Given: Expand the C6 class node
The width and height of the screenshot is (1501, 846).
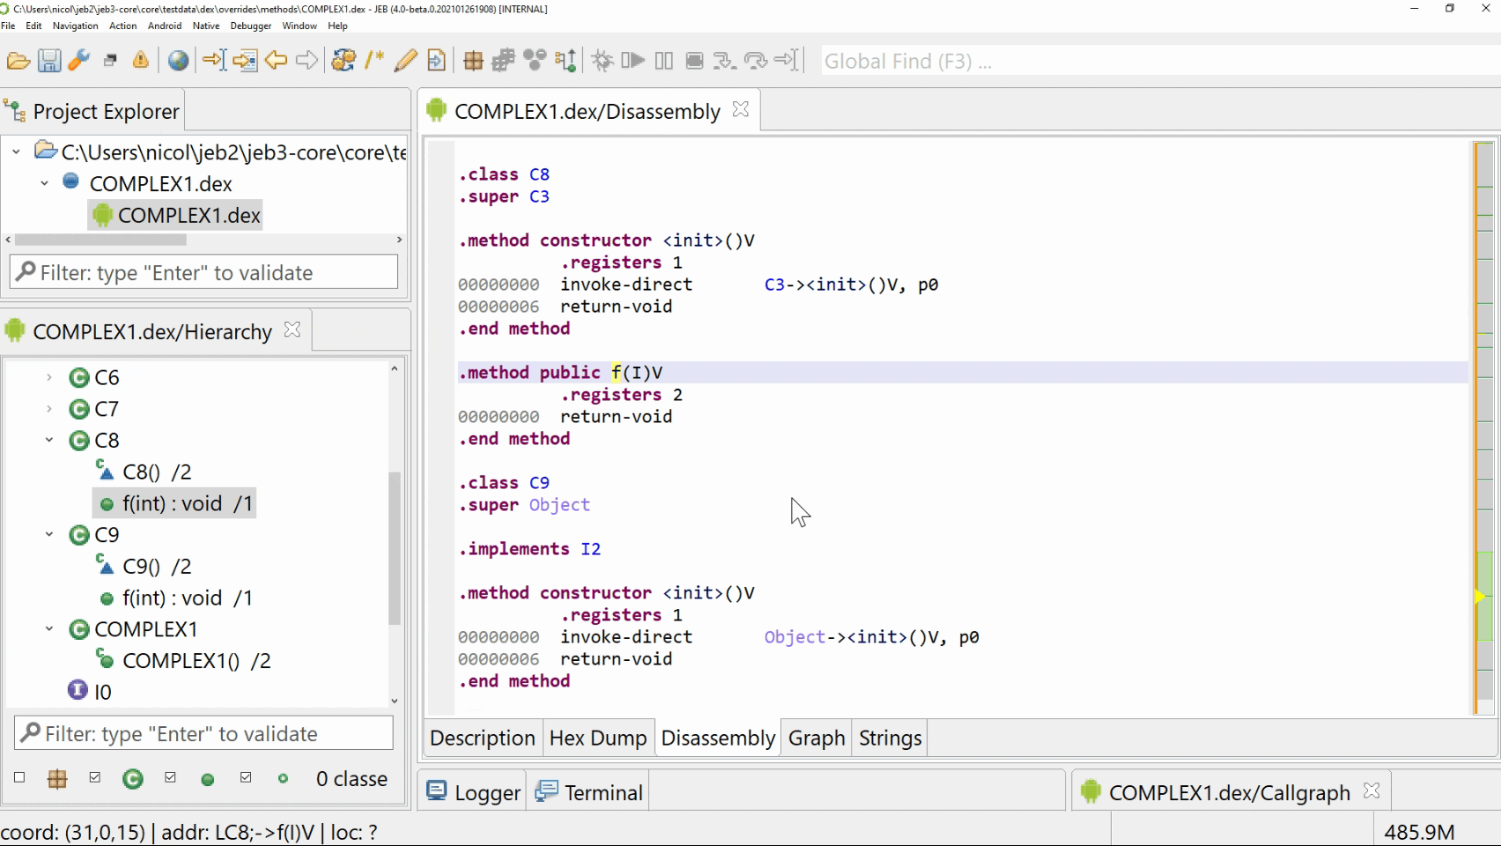Looking at the screenshot, I should 49,378.
